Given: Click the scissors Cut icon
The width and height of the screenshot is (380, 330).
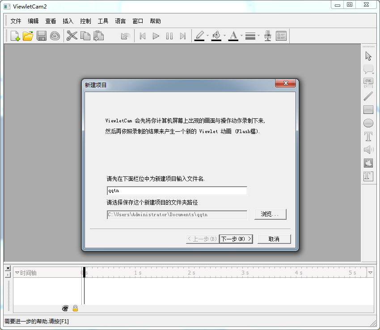Looking at the screenshot, I should point(72,36).
